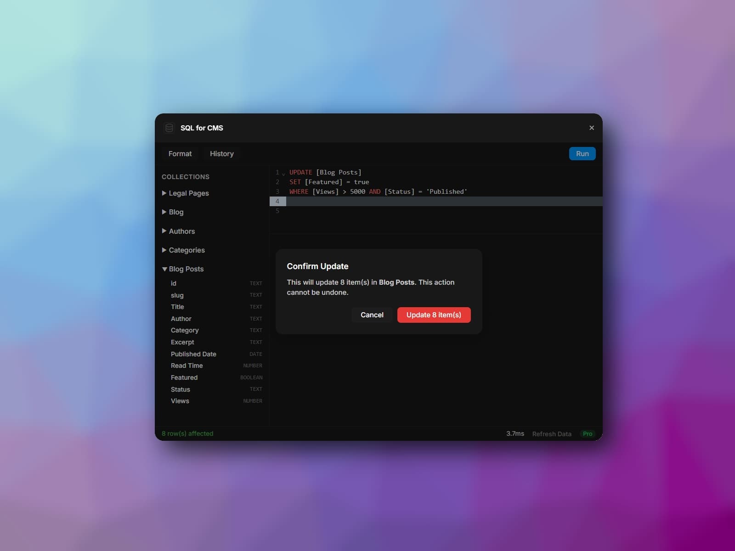735x551 pixels.
Task: Open the Format tab
Action: [x=180, y=153]
